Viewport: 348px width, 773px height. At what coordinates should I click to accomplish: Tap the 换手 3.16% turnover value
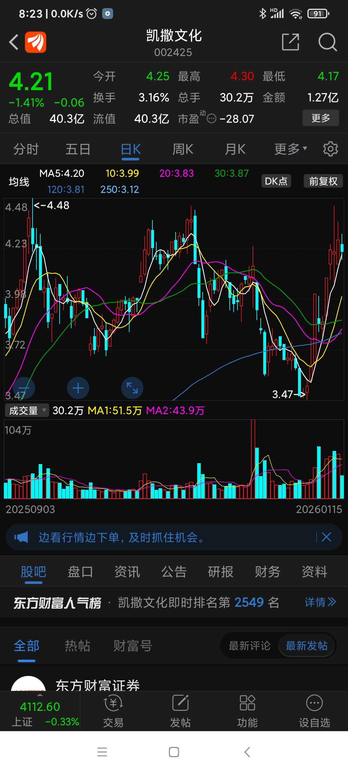[154, 97]
